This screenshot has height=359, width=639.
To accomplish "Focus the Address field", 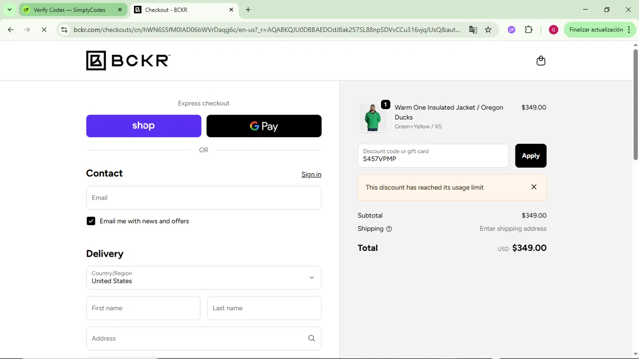I will coord(204,339).
